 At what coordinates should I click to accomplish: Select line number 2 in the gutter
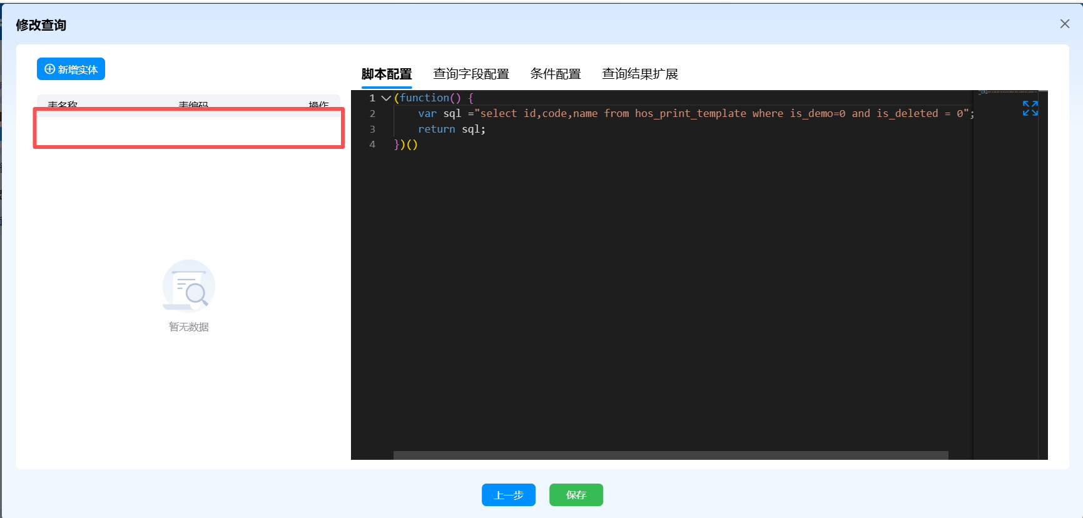tap(372, 114)
